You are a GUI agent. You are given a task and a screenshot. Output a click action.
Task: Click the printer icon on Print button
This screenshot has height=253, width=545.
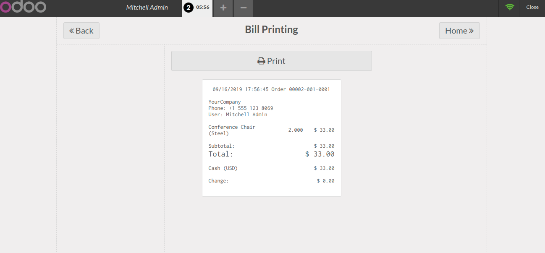tap(261, 61)
